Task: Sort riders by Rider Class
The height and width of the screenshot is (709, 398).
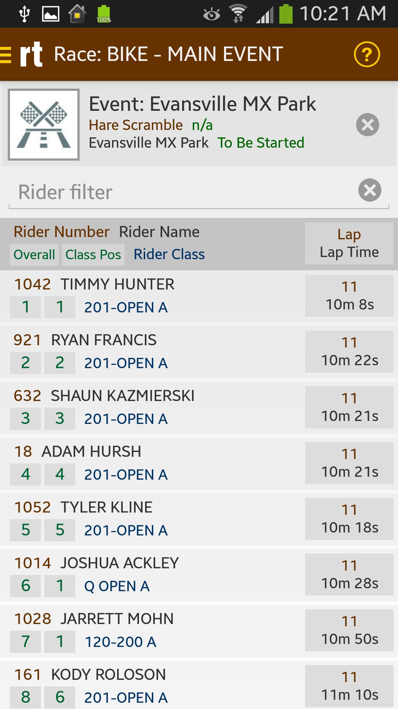Action: [169, 254]
